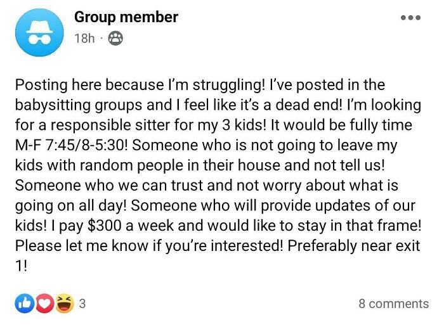Click the anonymous group member avatar
The image size is (444, 327).
tap(39, 30)
